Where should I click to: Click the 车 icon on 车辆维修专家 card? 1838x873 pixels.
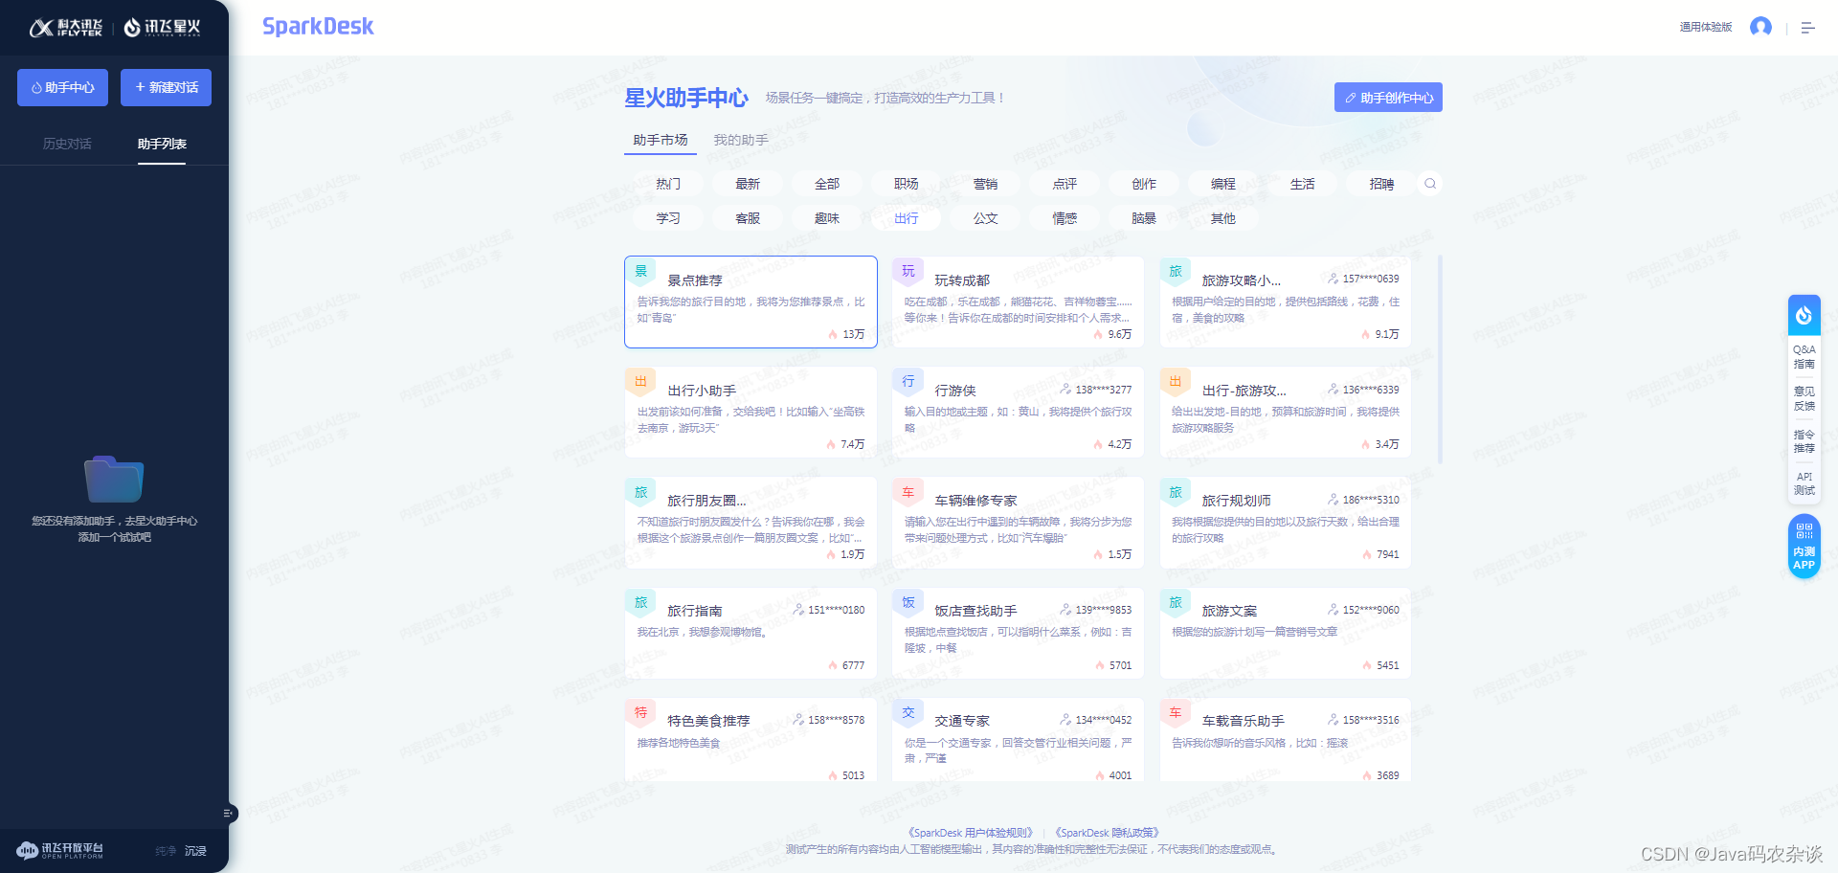pos(908,492)
